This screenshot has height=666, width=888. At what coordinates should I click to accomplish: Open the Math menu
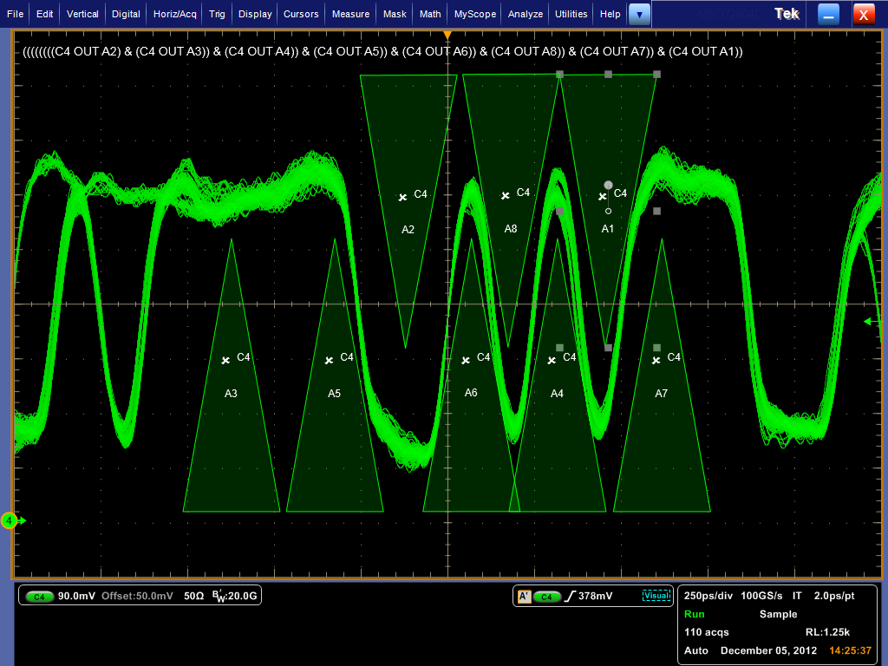coord(429,14)
